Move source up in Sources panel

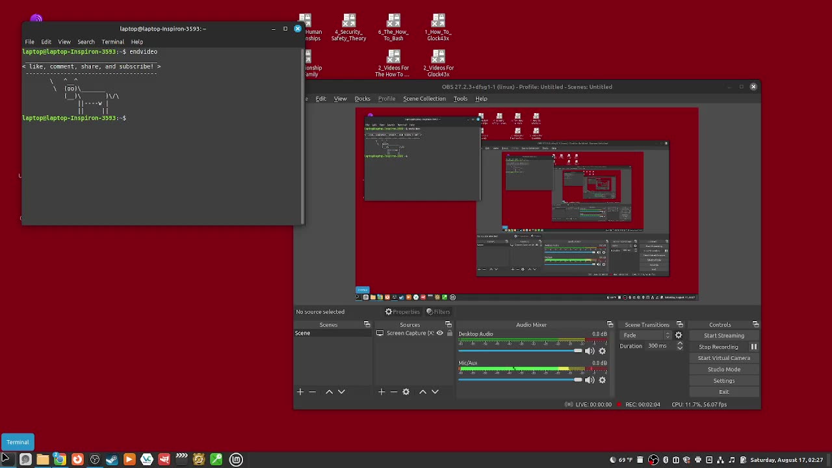pos(422,392)
